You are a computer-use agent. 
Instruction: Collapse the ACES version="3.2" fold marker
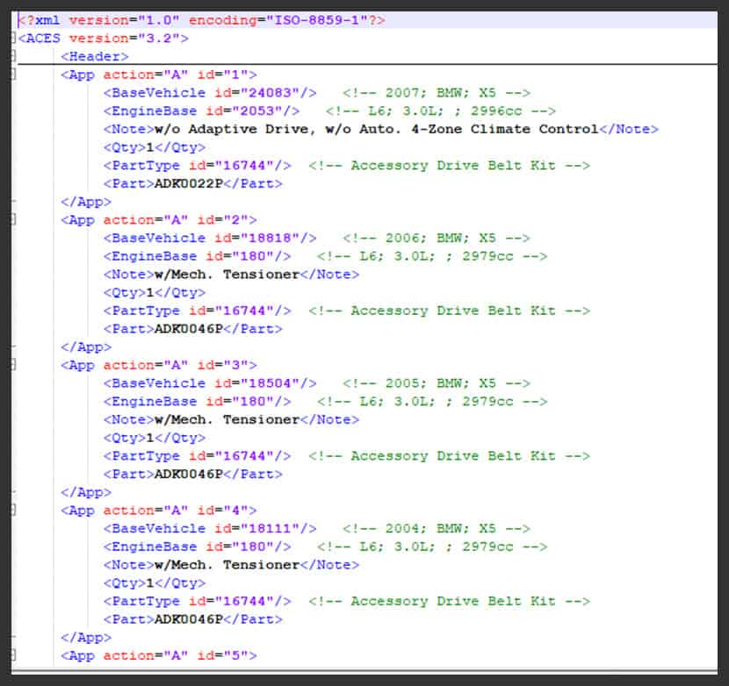click(x=13, y=38)
